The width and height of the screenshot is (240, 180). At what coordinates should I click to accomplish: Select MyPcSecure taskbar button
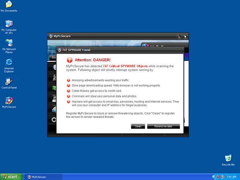coord(43,177)
